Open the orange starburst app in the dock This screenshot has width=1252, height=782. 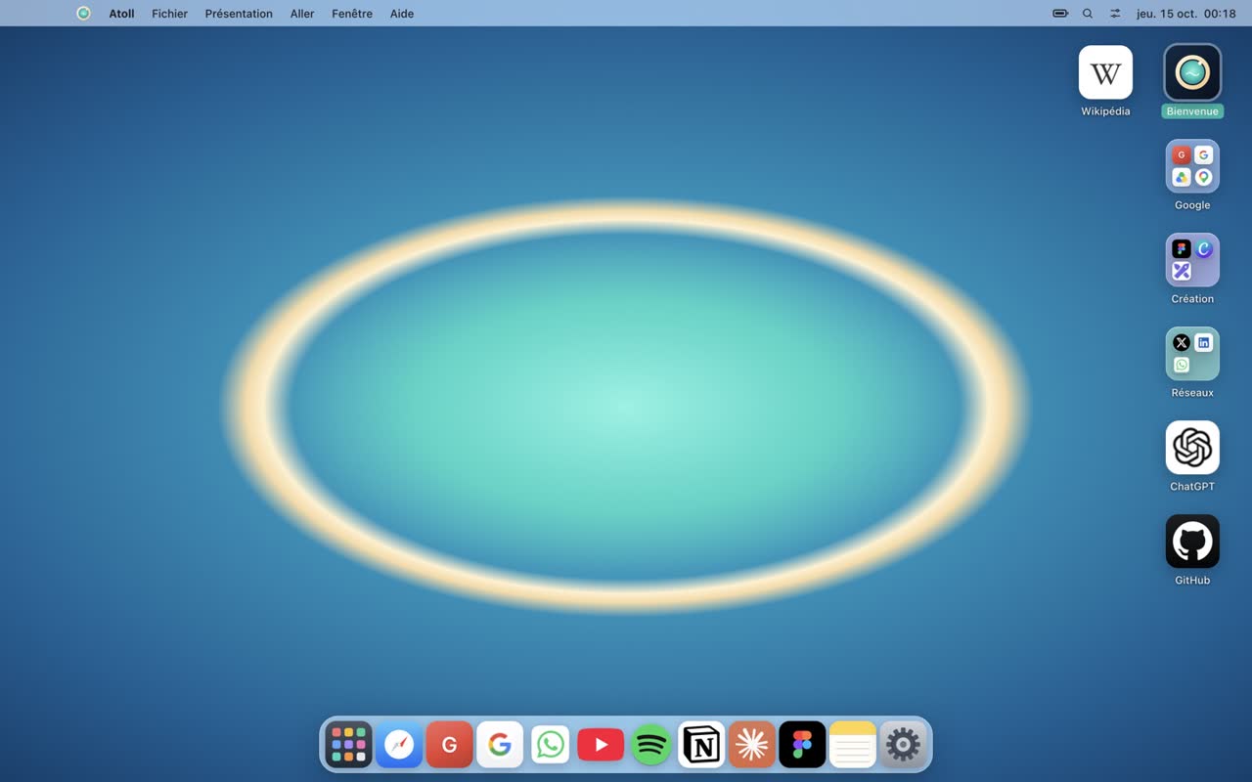[x=752, y=745]
